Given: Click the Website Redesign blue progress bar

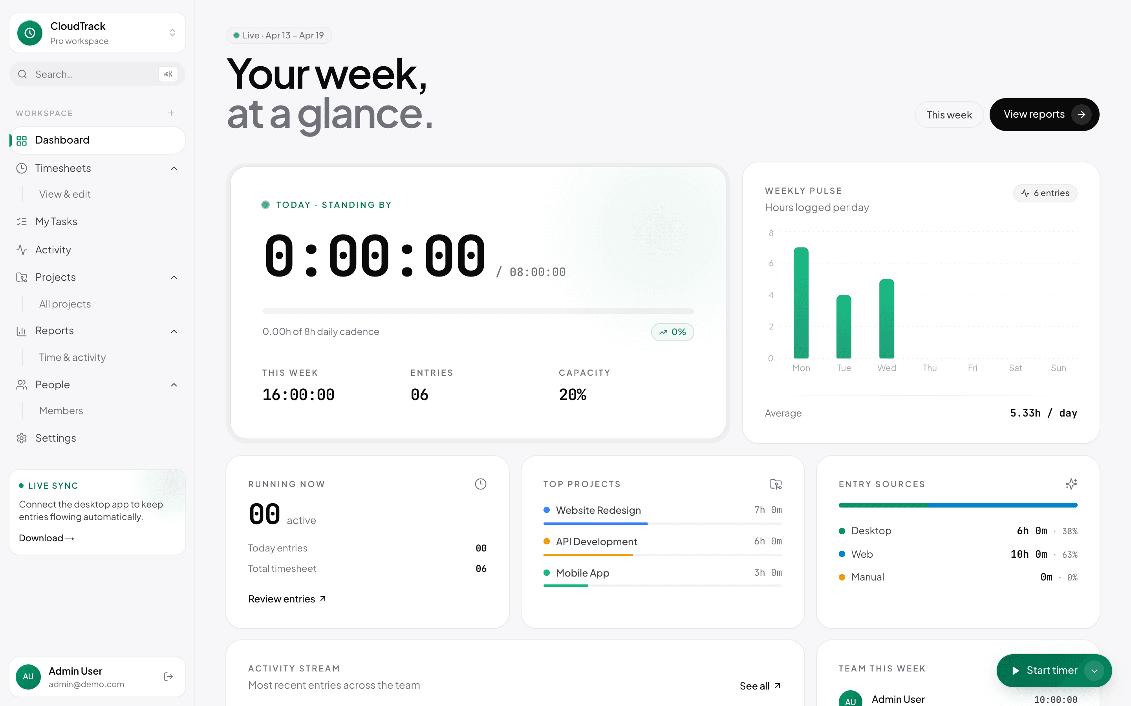Looking at the screenshot, I should tap(595, 524).
